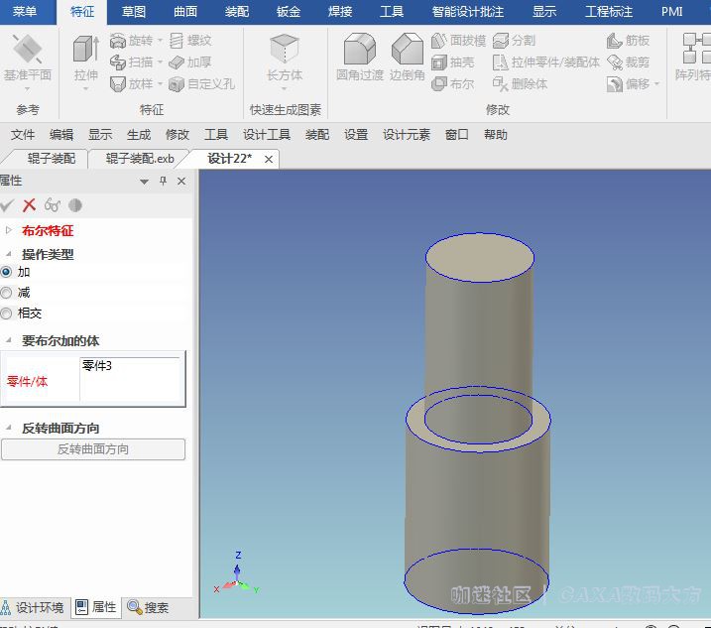
Task: Switch to the 钣金 ribbon tab
Action: click(289, 11)
